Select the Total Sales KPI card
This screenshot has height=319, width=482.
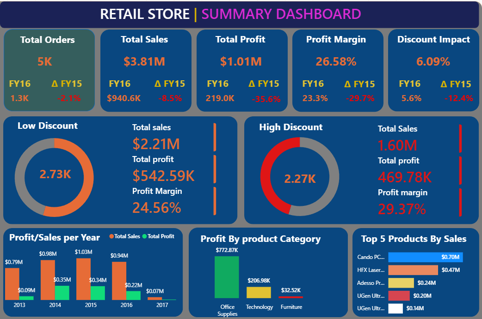pos(146,69)
